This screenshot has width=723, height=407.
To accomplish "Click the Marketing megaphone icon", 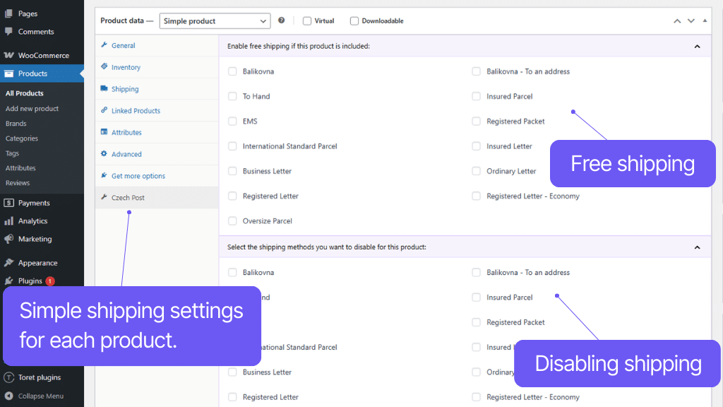I will (8, 239).
